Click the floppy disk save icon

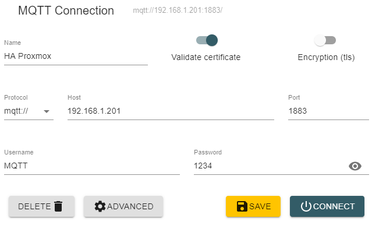click(x=242, y=206)
